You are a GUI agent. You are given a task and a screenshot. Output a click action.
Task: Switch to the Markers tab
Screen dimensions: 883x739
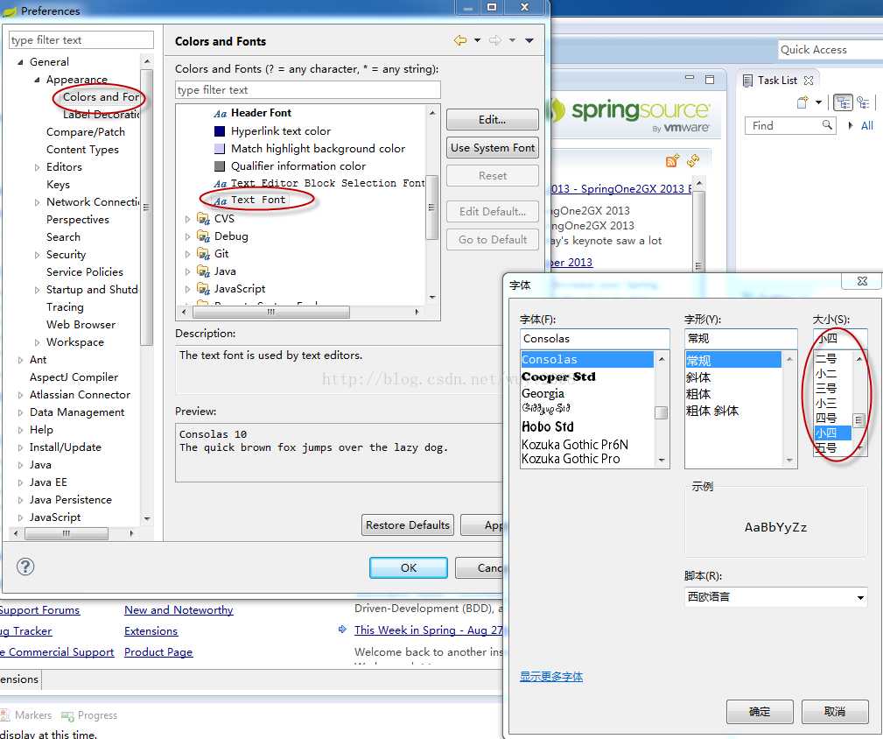click(26, 715)
